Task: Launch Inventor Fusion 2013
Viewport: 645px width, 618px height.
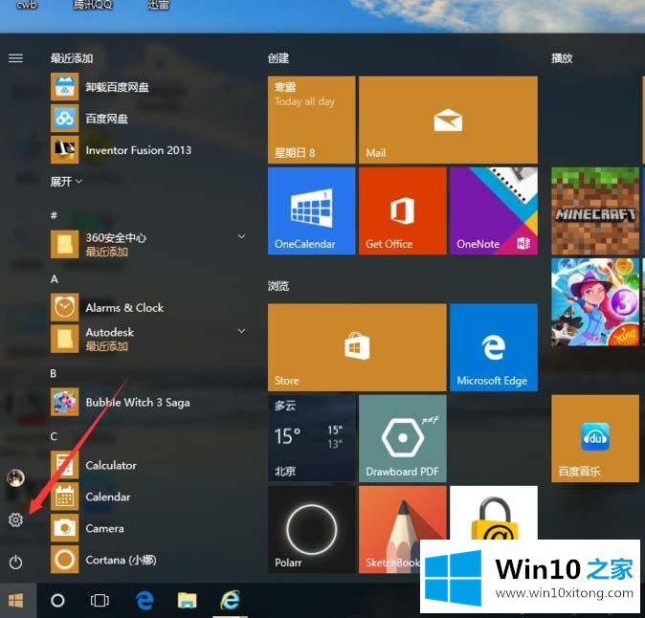Action: [x=149, y=150]
